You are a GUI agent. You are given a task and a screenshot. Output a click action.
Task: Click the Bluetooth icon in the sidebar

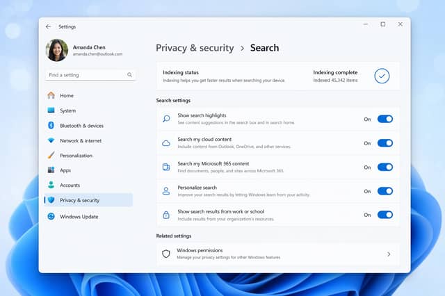point(51,125)
